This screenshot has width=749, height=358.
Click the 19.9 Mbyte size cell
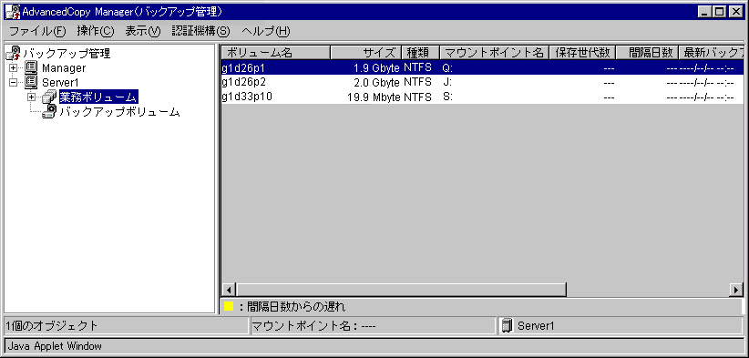tap(374, 97)
